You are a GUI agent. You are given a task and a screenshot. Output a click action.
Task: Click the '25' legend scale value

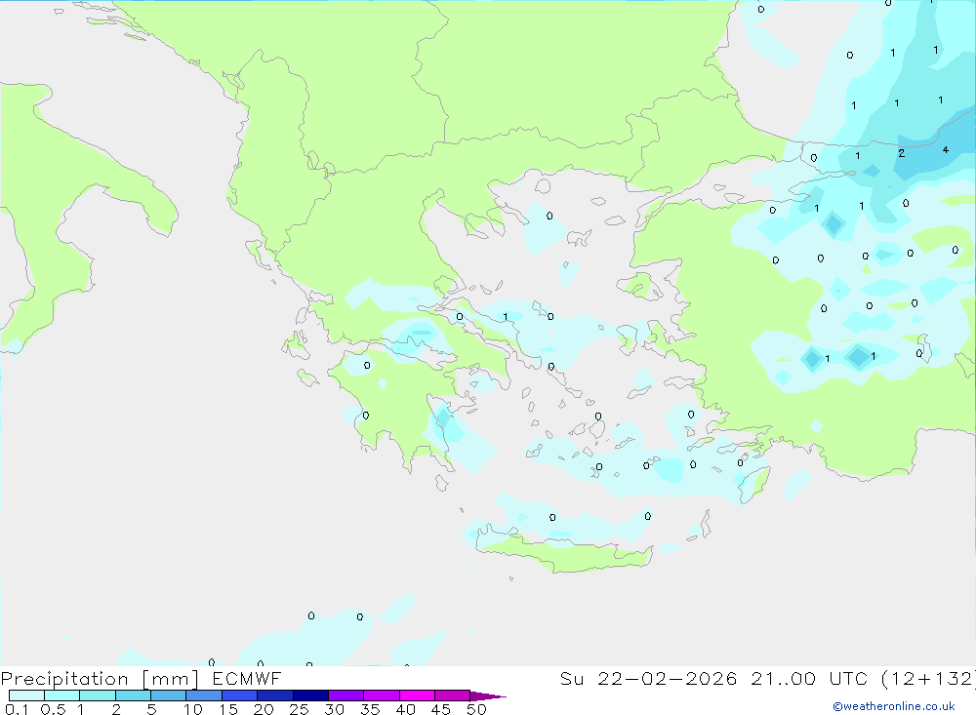coord(300,709)
